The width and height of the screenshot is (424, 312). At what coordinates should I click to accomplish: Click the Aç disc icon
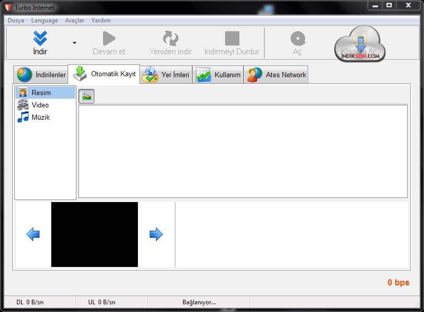[x=298, y=38]
